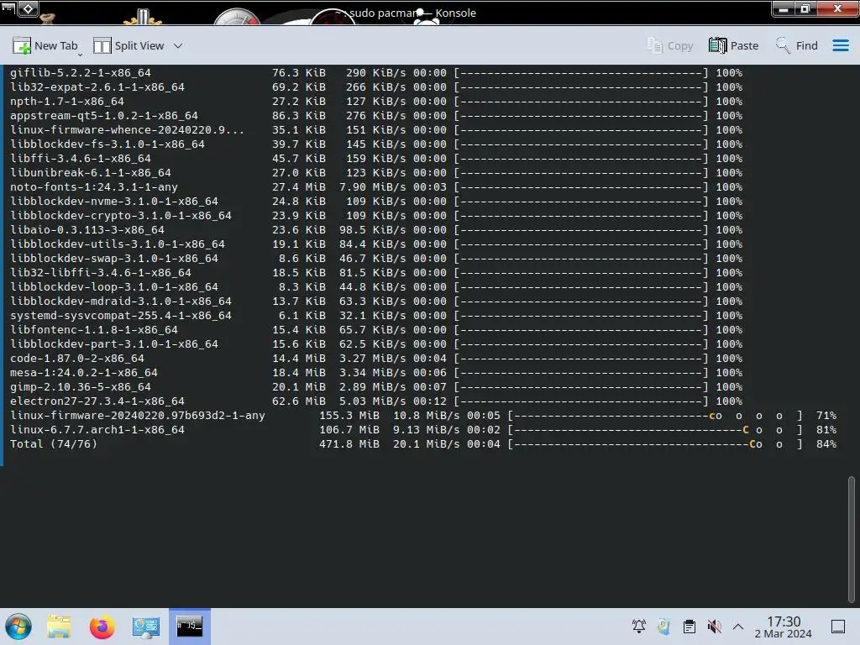Paste clipboard via the Paste button
Viewport: 860px width, 645px height.
point(733,46)
